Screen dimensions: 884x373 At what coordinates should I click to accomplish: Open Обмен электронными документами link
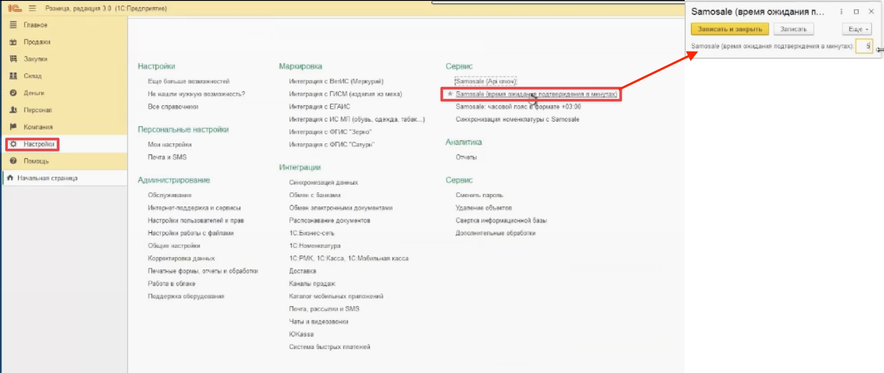(341, 208)
